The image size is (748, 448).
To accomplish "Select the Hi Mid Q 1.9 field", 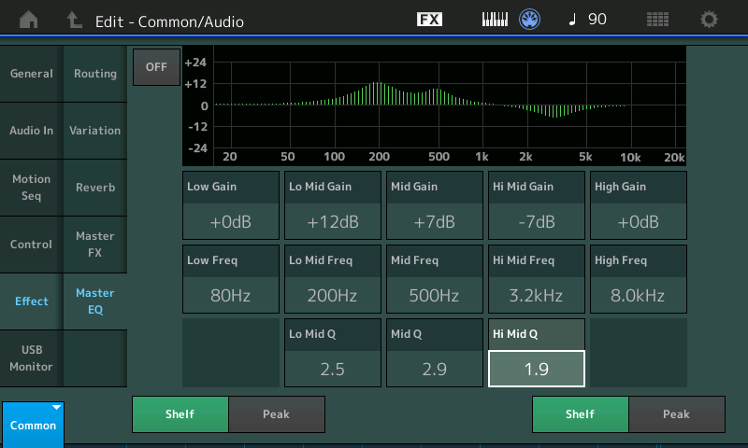I will pyautogui.click(x=536, y=369).
